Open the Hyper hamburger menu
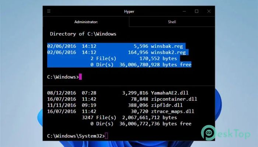The width and height of the screenshot is (258, 147). point(49,11)
